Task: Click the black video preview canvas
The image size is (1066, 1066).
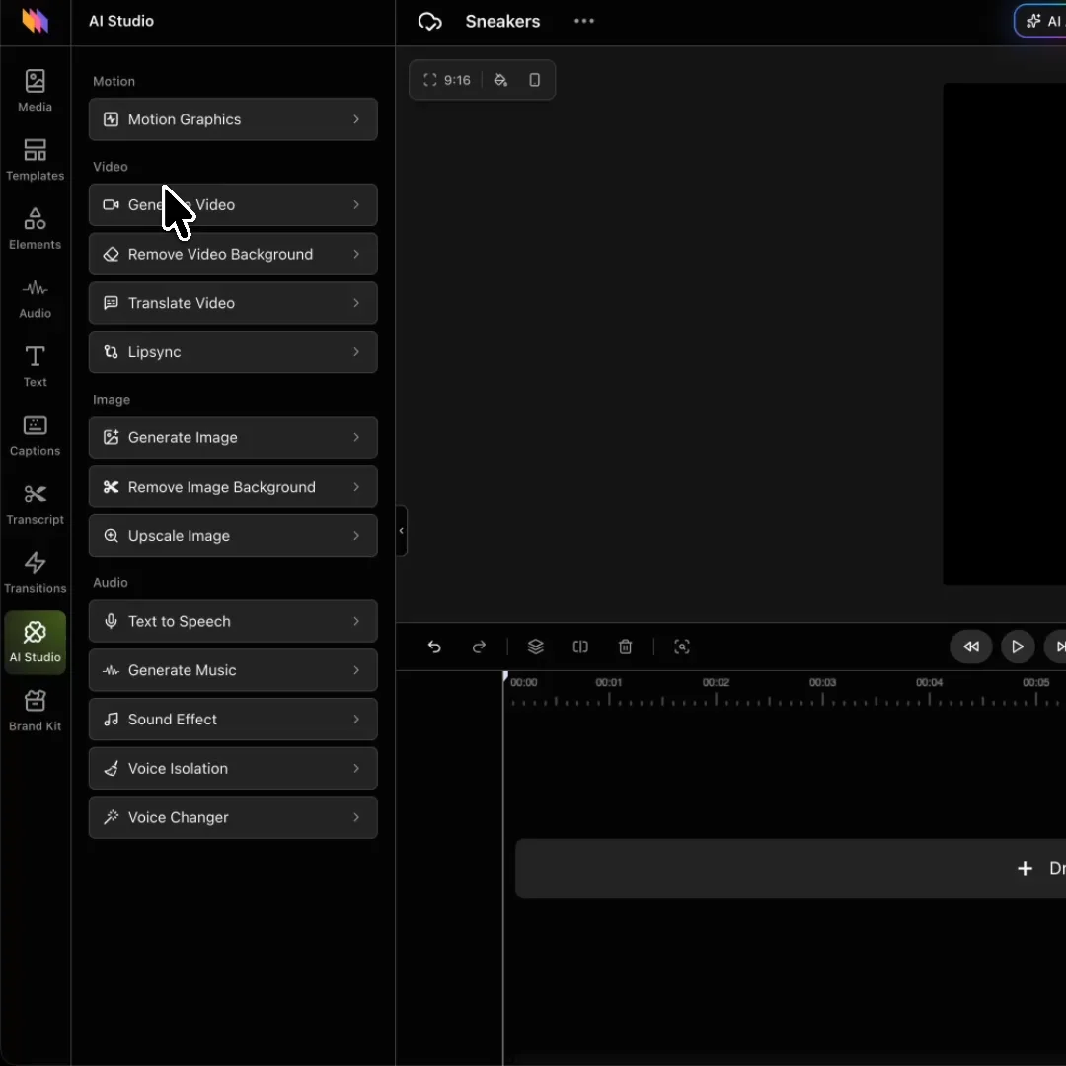Action: point(1004,334)
